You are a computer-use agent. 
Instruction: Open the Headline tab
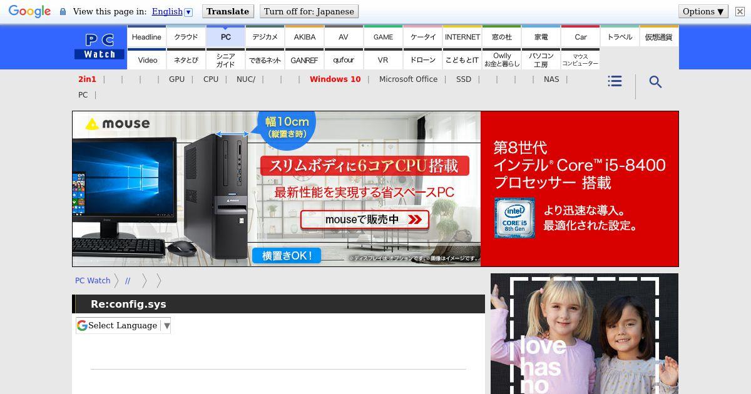146,37
